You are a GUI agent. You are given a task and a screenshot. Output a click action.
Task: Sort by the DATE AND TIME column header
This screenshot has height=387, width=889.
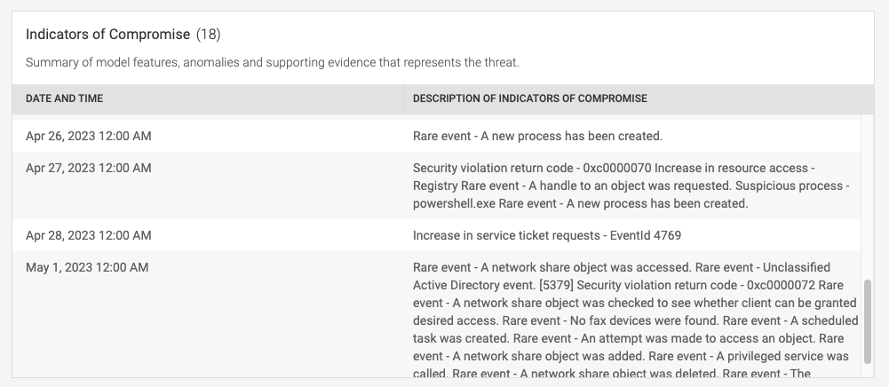coord(64,99)
